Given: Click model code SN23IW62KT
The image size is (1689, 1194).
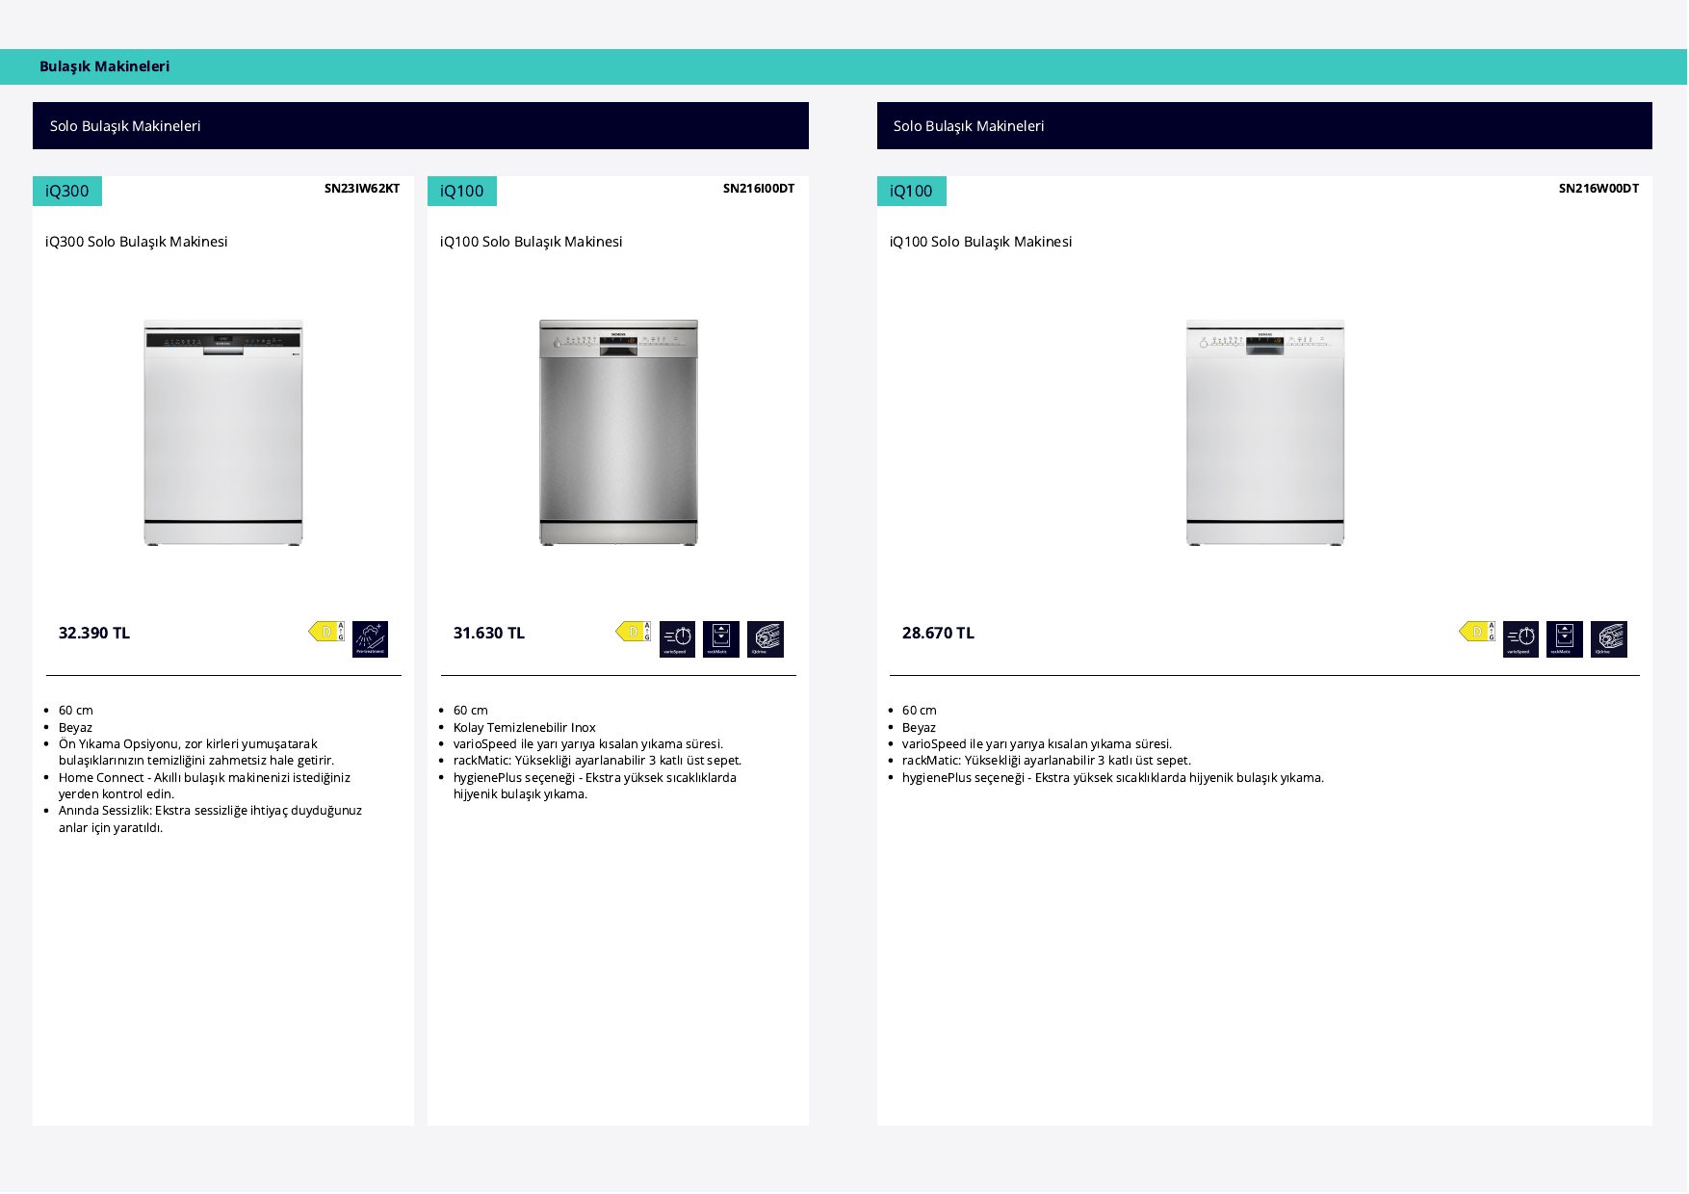Looking at the screenshot, I should [362, 189].
